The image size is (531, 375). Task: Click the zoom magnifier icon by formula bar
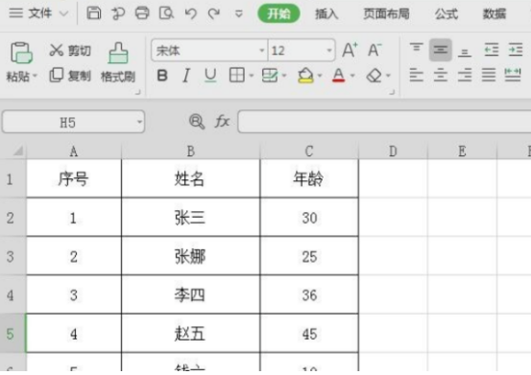[197, 122]
